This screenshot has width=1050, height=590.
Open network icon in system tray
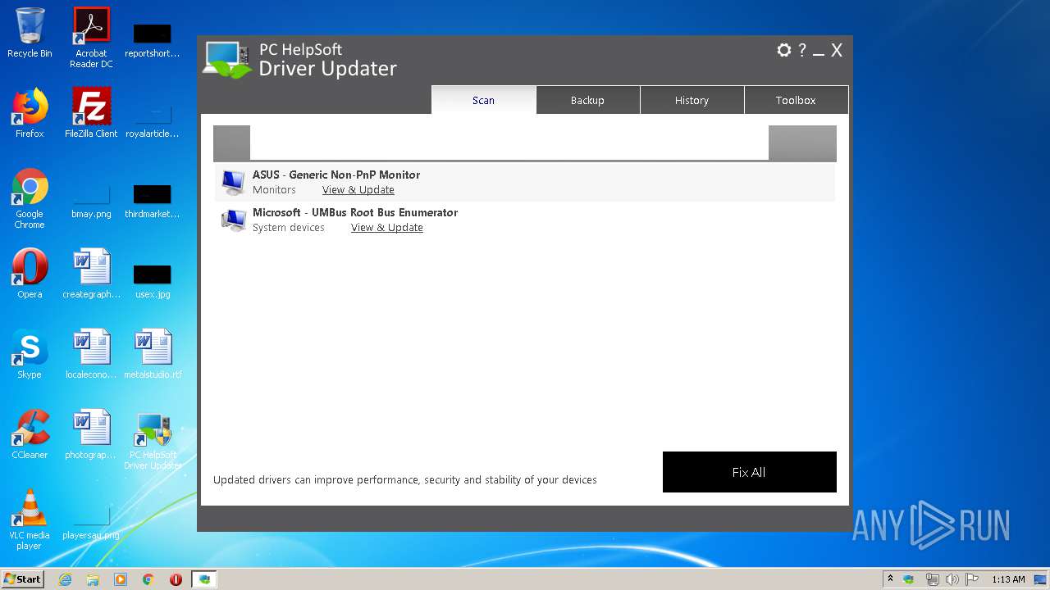(x=932, y=579)
